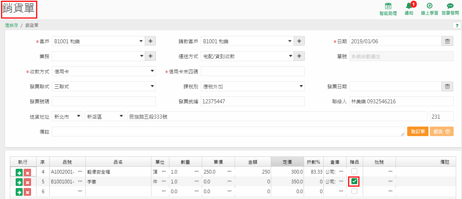Viewport: 462px width, 199px height.
Task: Click the 定價 column header
Action: click(287, 162)
